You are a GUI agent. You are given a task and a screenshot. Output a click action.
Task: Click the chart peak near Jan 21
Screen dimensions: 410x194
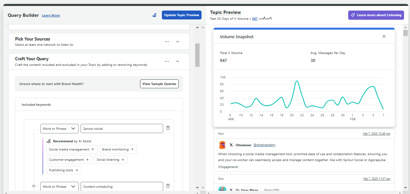[297, 81]
